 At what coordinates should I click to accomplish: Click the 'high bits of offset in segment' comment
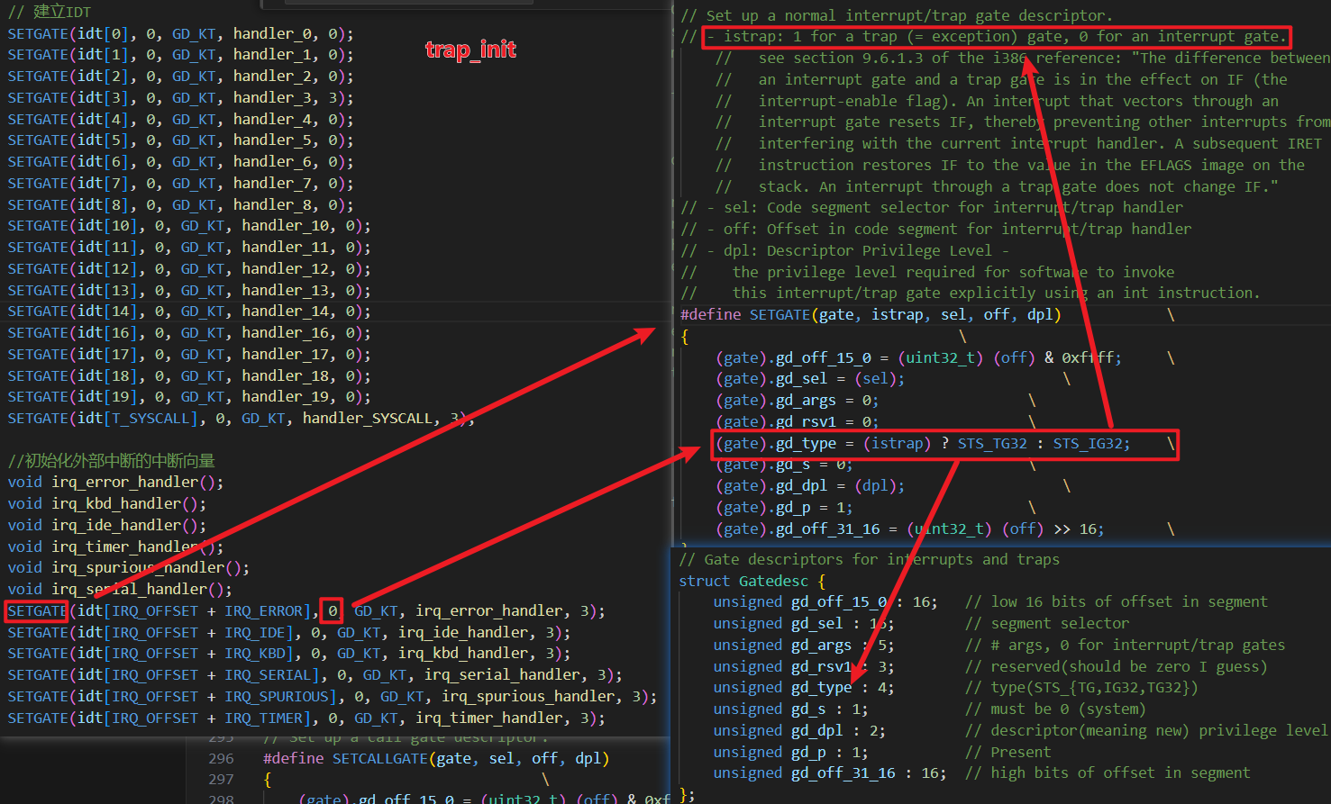click(1108, 772)
